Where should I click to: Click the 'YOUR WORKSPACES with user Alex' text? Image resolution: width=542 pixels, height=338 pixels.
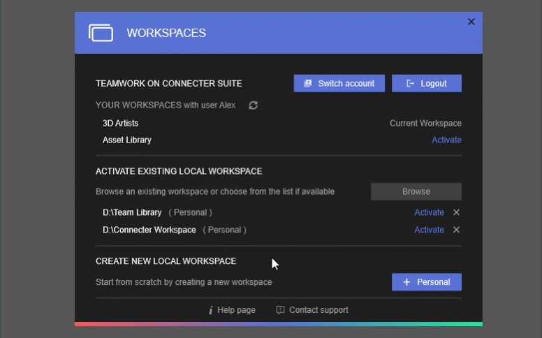coord(166,105)
